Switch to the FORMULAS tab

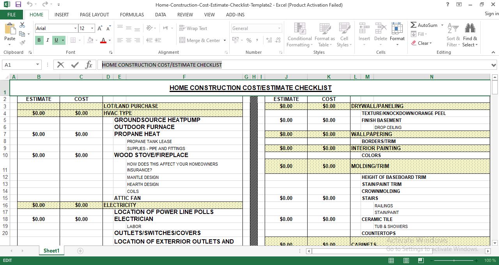click(132, 14)
